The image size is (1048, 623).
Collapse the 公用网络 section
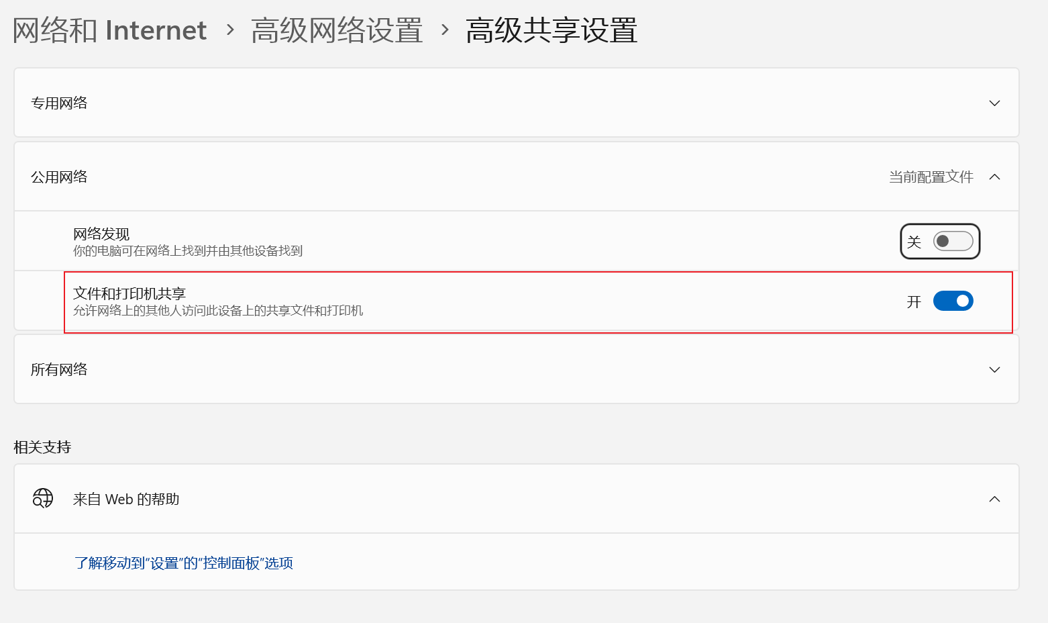995,177
